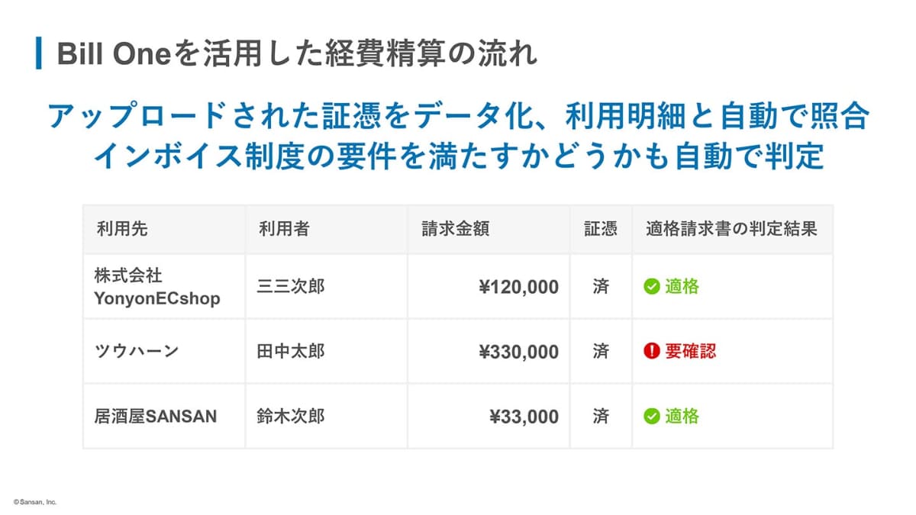Open the ツウハーン vendor entry
The height and width of the screenshot is (515, 916).
pos(137,352)
